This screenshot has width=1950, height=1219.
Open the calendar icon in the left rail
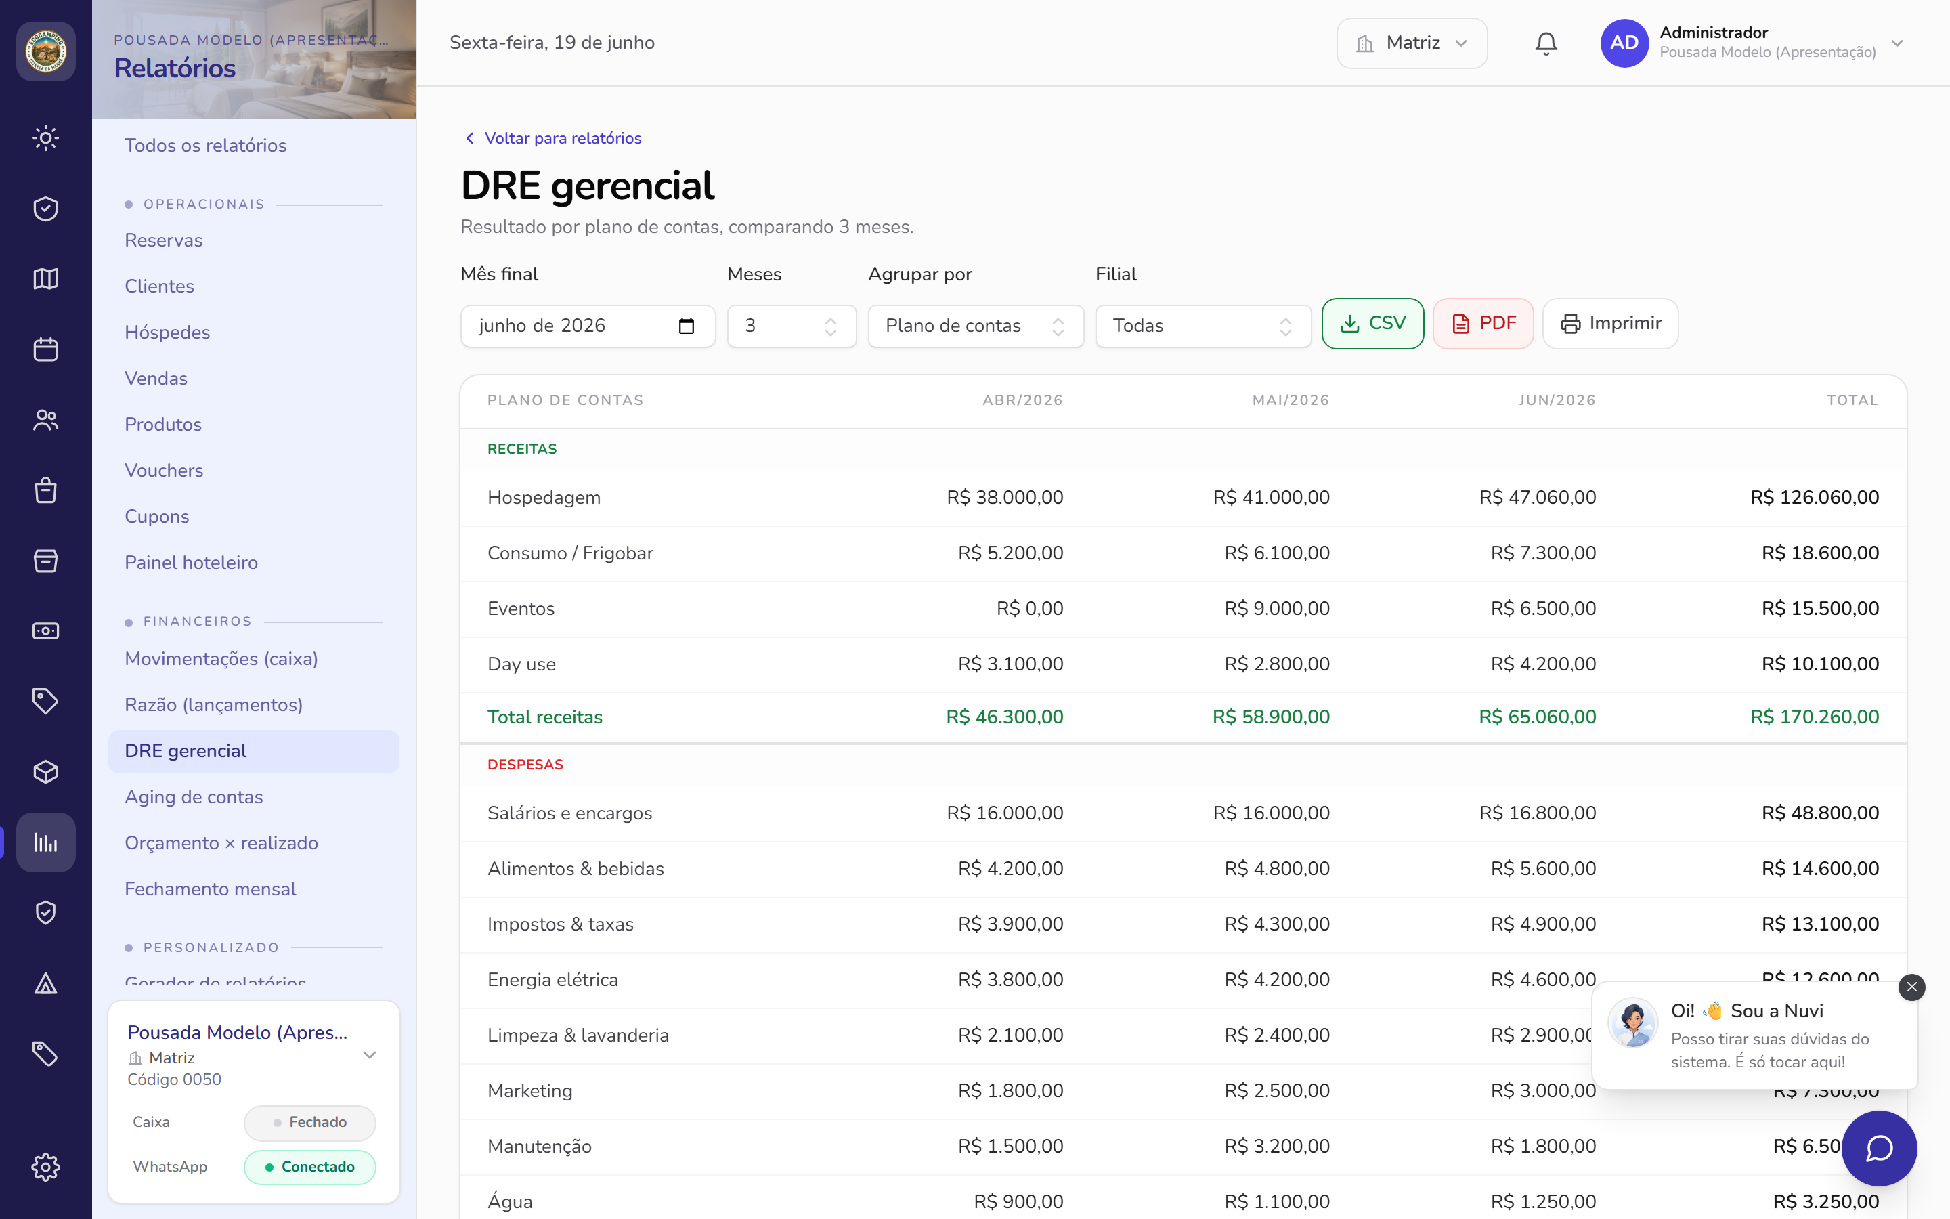[x=46, y=349]
